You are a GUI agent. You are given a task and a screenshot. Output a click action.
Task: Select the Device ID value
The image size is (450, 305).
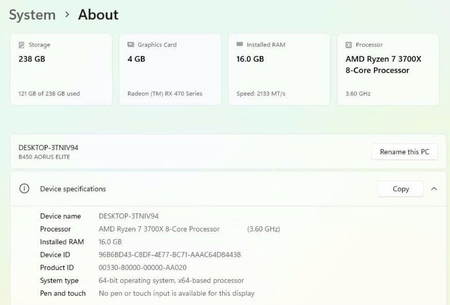[169, 255]
